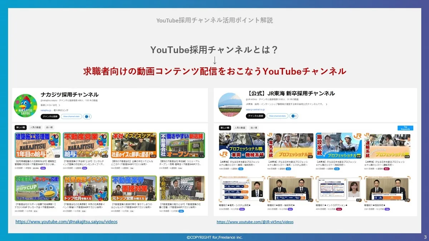
Task: Follow the youtube.com/@nakajitsu.saiyou/videos URL
Action: click(x=66, y=222)
